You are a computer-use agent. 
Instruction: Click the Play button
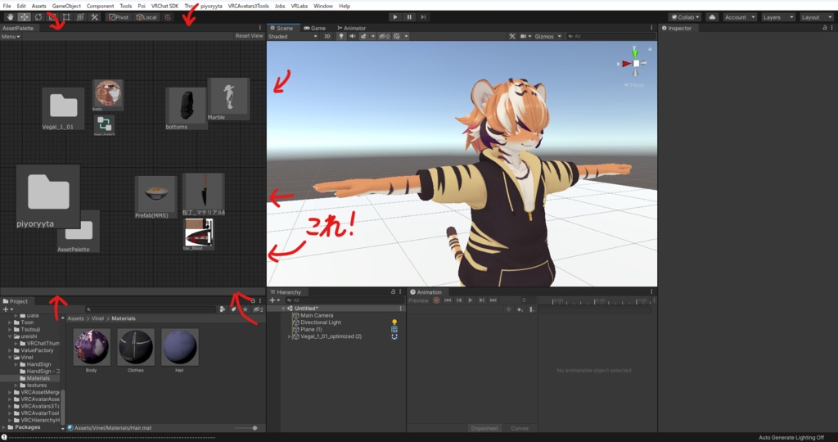point(395,17)
